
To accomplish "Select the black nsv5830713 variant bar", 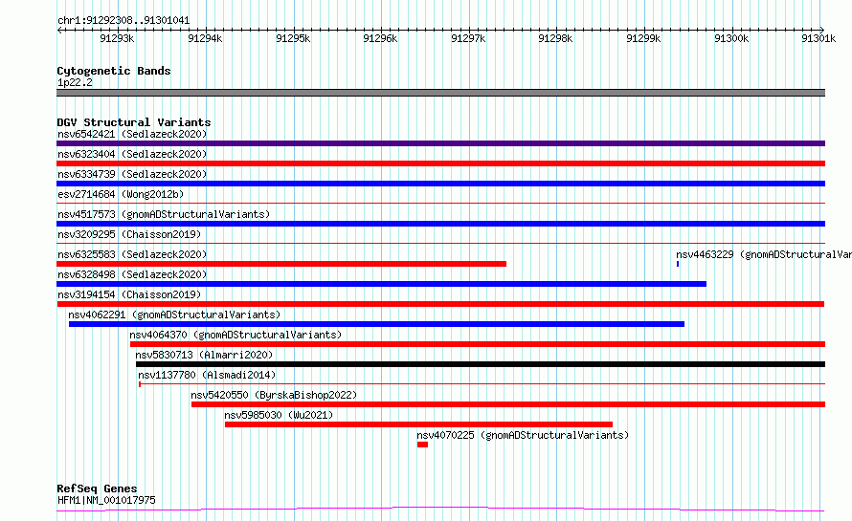I will coord(481,364).
